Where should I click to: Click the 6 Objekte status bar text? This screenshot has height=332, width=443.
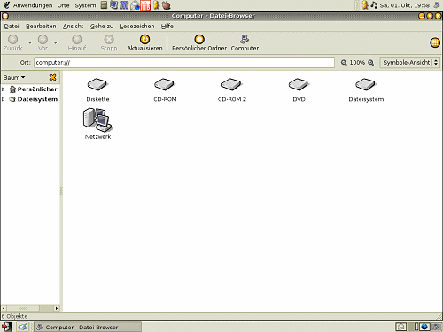coord(15,316)
